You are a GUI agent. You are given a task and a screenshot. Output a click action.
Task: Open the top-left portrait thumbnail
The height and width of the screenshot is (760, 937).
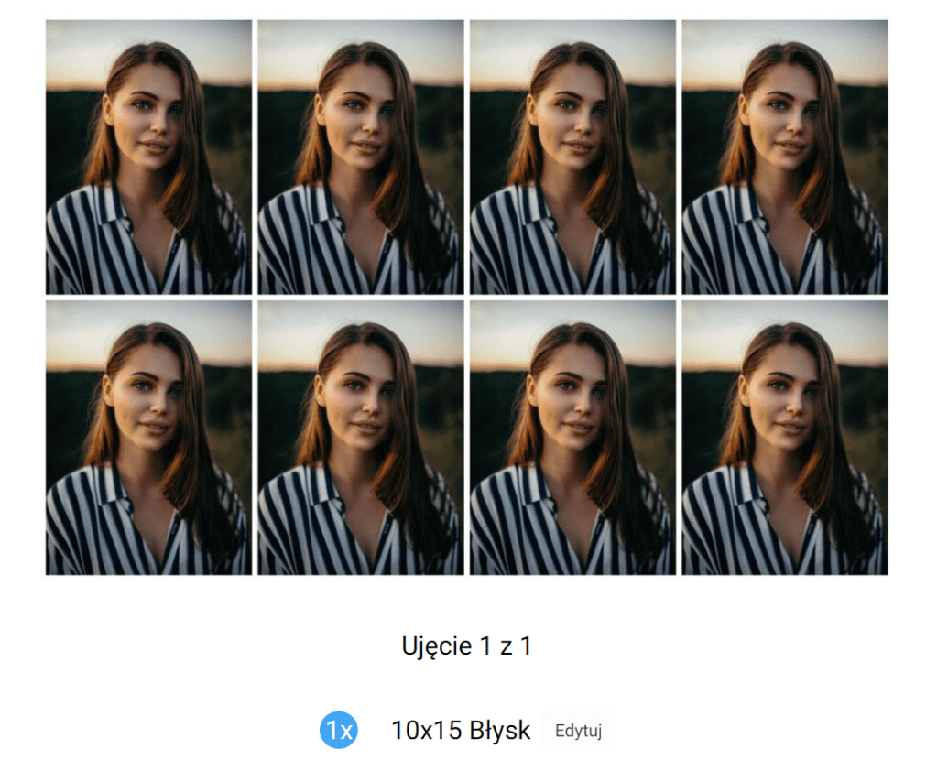(148, 157)
